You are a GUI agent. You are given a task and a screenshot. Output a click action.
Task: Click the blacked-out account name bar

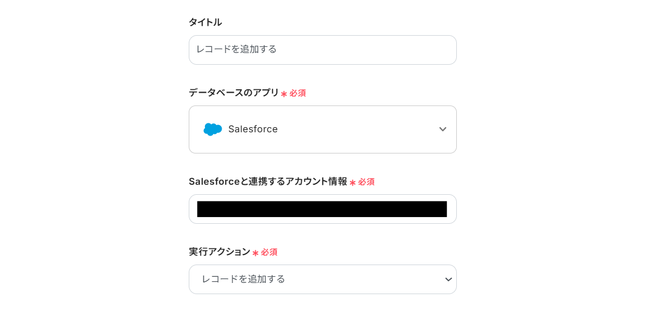pos(322,209)
